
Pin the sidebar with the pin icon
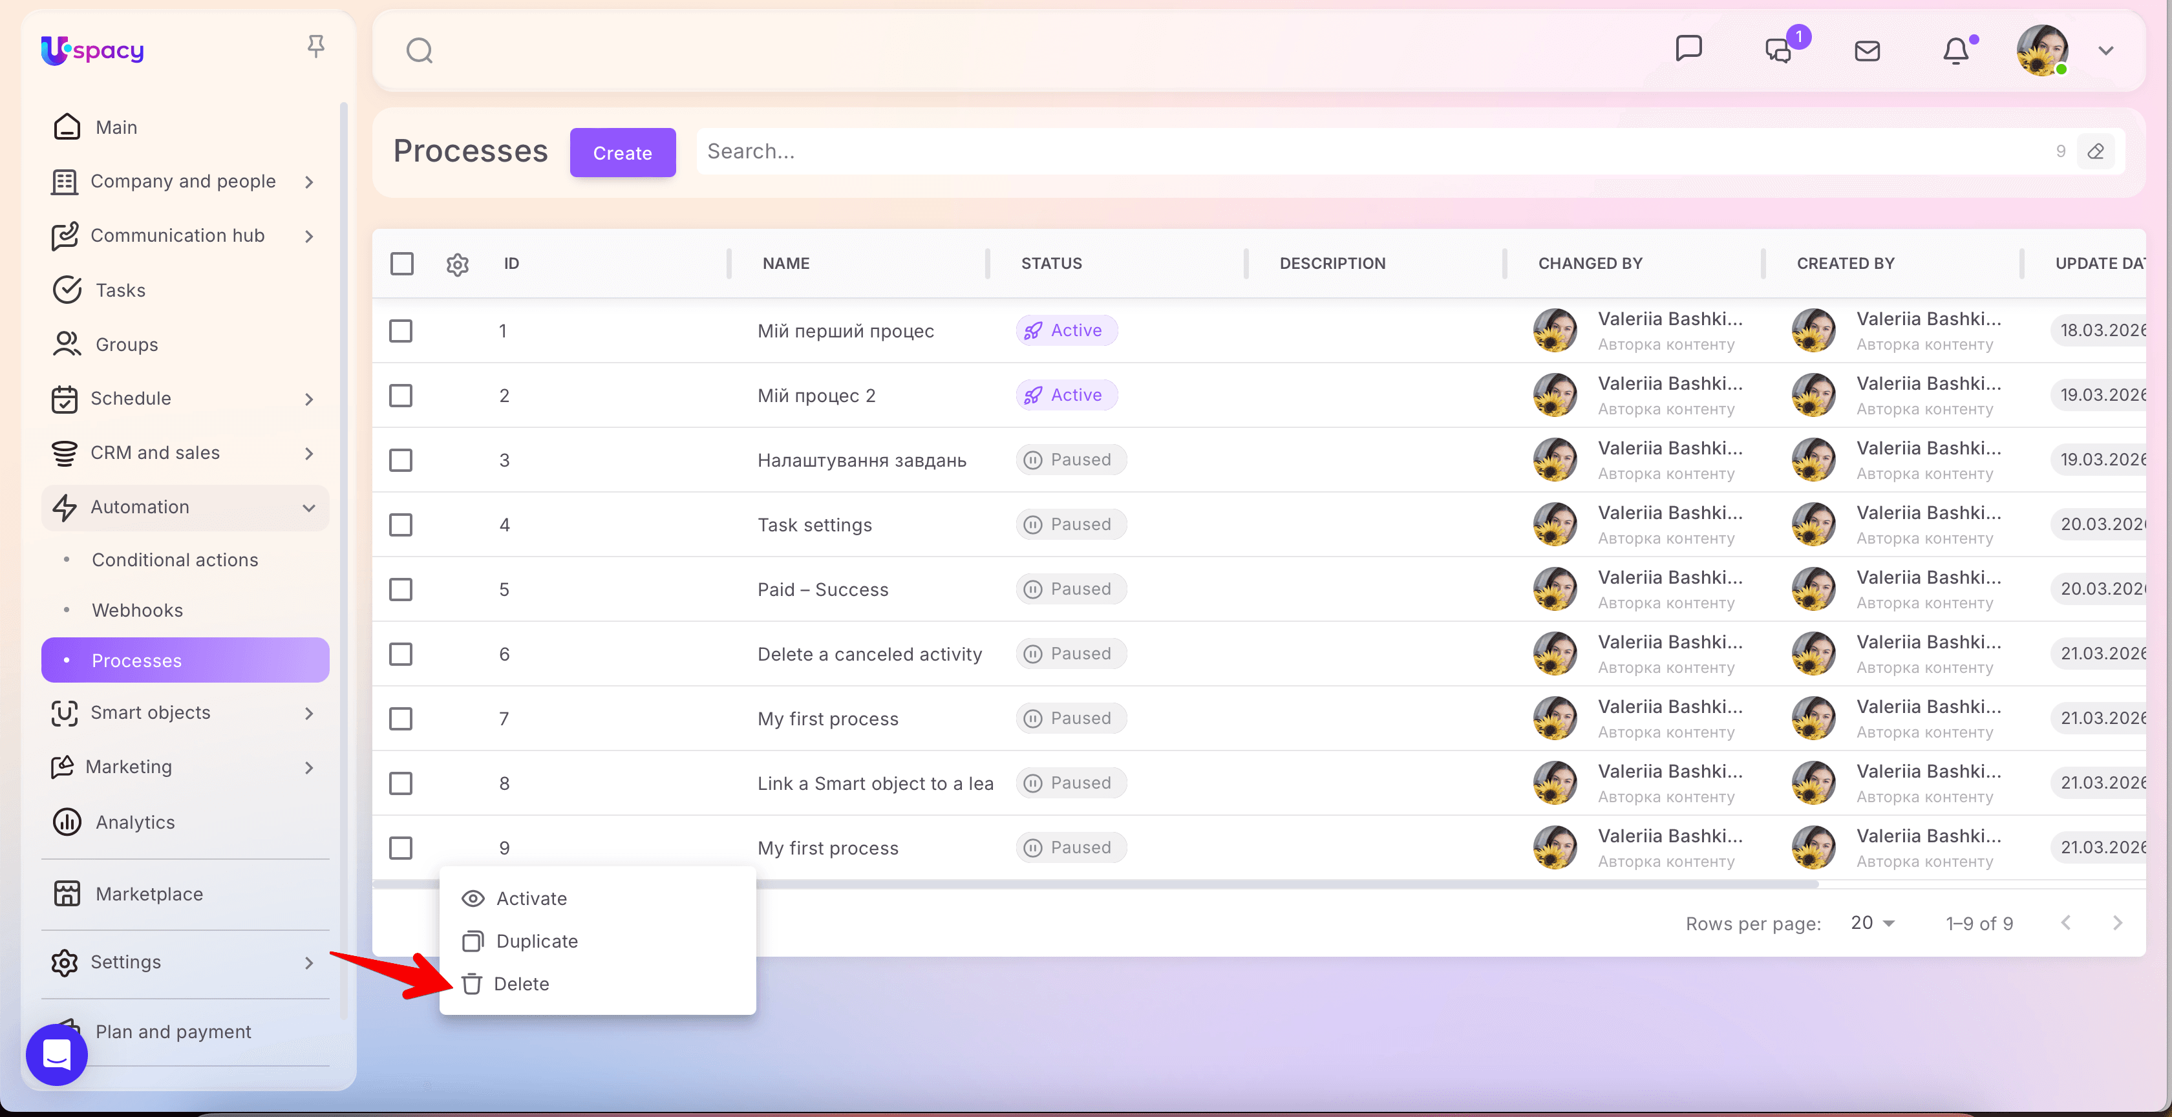[x=315, y=47]
